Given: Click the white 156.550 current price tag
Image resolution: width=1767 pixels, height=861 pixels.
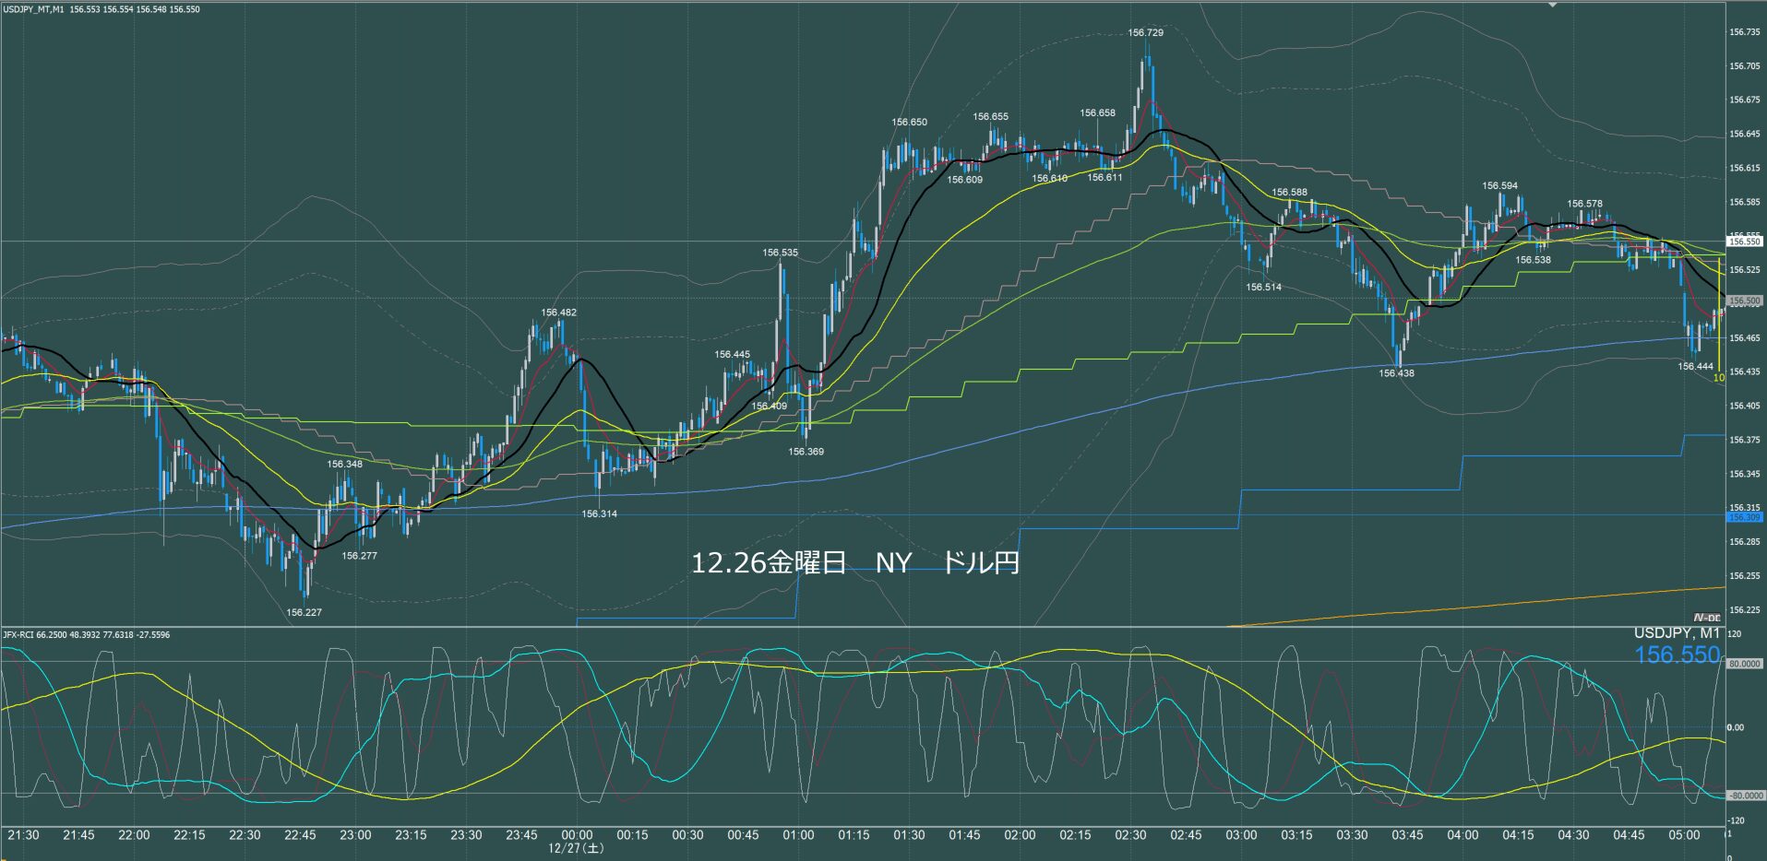Looking at the screenshot, I should 1744,242.
